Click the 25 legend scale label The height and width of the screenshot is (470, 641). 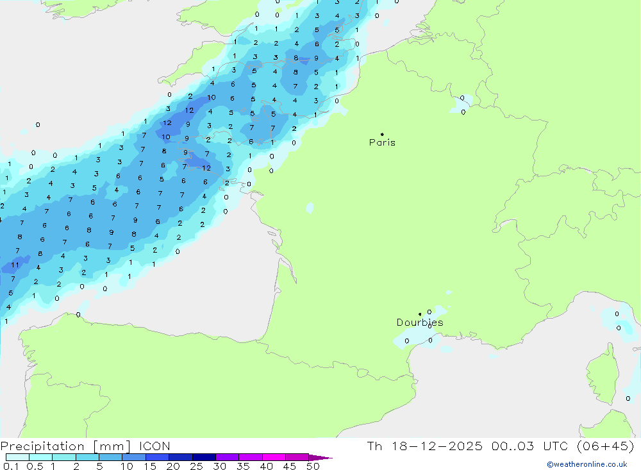pos(197,466)
